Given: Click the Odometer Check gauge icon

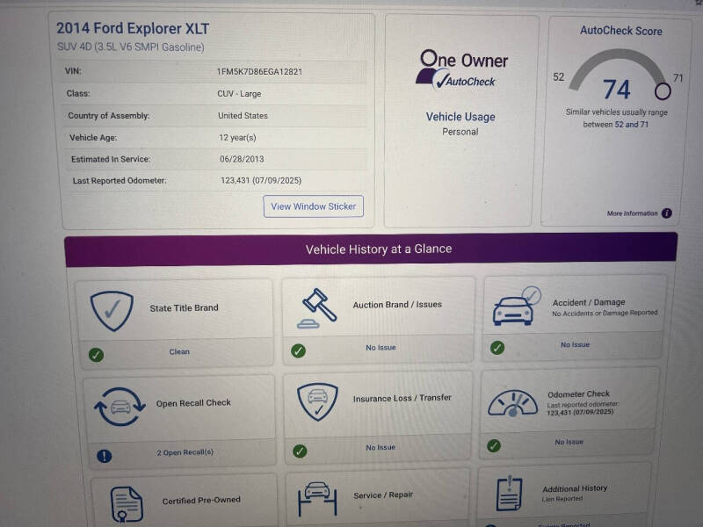Looking at the screenshot, I should [512, 403].
